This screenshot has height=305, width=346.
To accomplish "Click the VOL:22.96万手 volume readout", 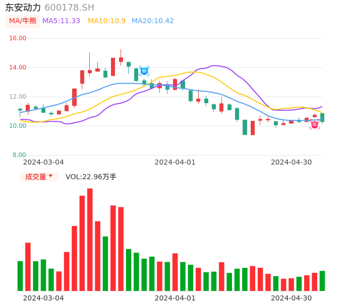I will (x=91, y=177).
